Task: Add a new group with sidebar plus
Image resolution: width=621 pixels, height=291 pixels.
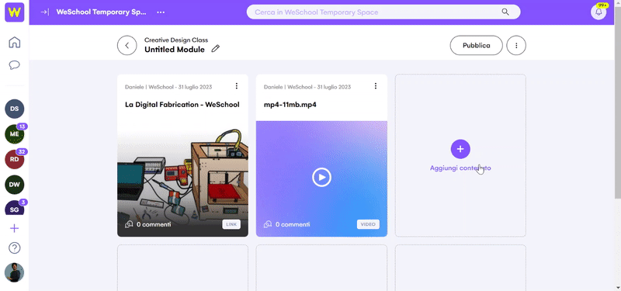Action: [x=14, y=228]
